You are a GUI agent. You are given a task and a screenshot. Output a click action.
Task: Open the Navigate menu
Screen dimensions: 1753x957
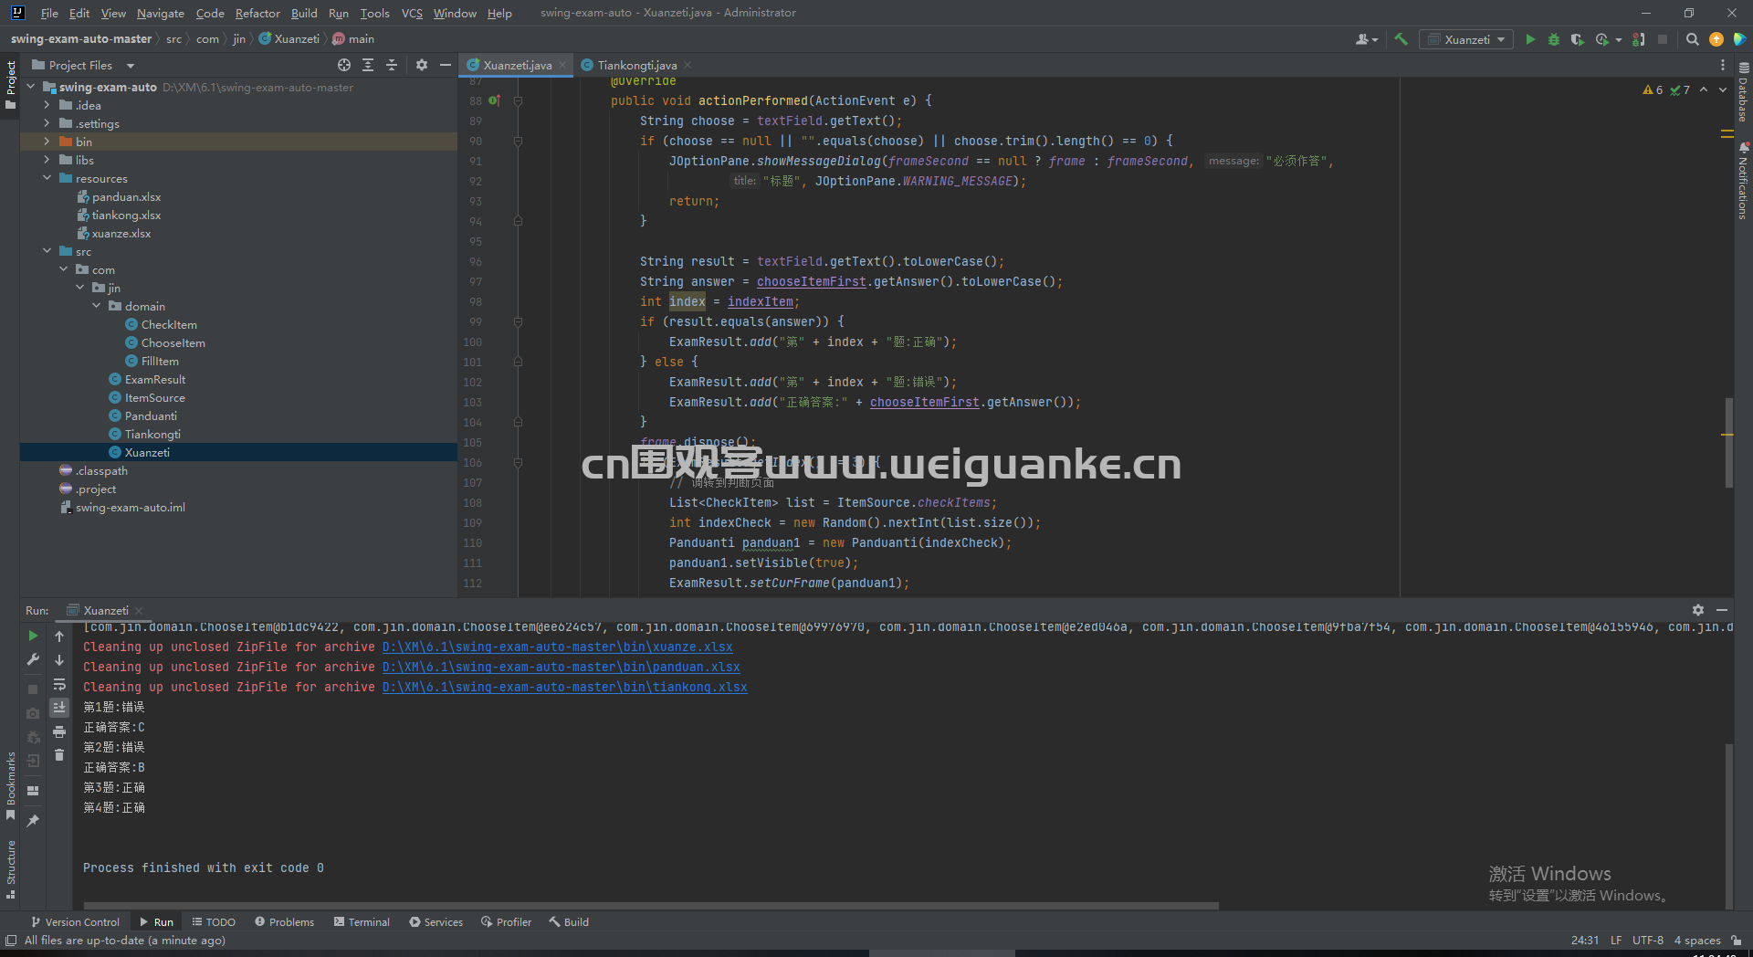coord(161,13)
